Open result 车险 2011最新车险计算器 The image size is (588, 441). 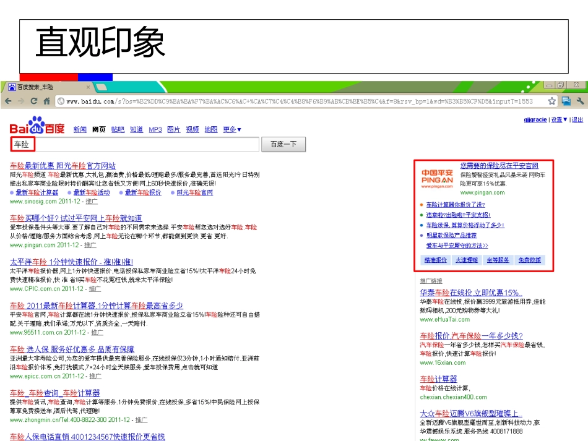click(97, 306)
